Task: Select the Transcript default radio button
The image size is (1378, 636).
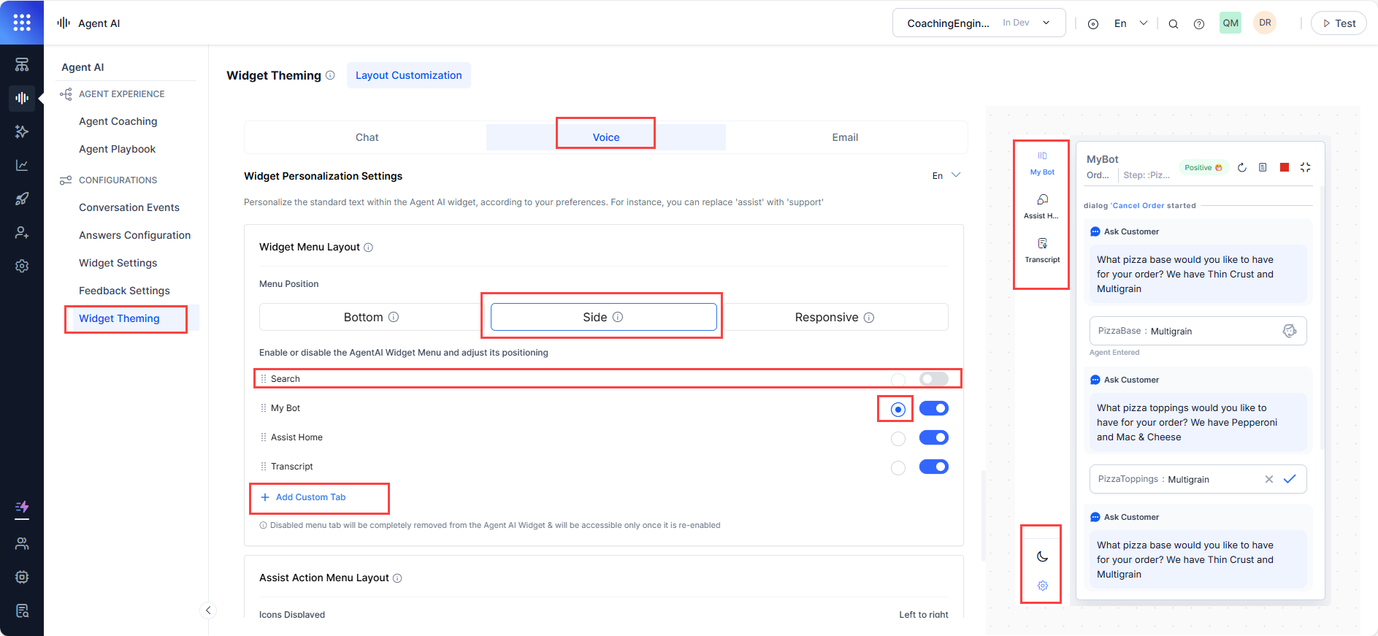Action: coord(898,467)
